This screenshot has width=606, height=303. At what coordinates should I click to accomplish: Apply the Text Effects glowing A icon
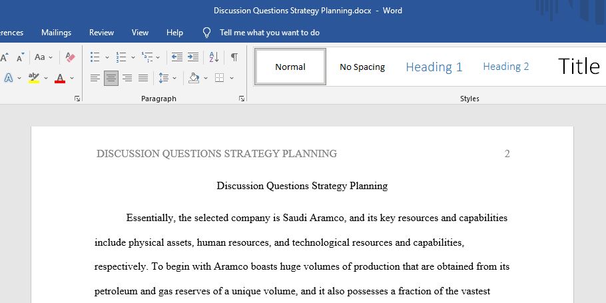coord(8,78)
